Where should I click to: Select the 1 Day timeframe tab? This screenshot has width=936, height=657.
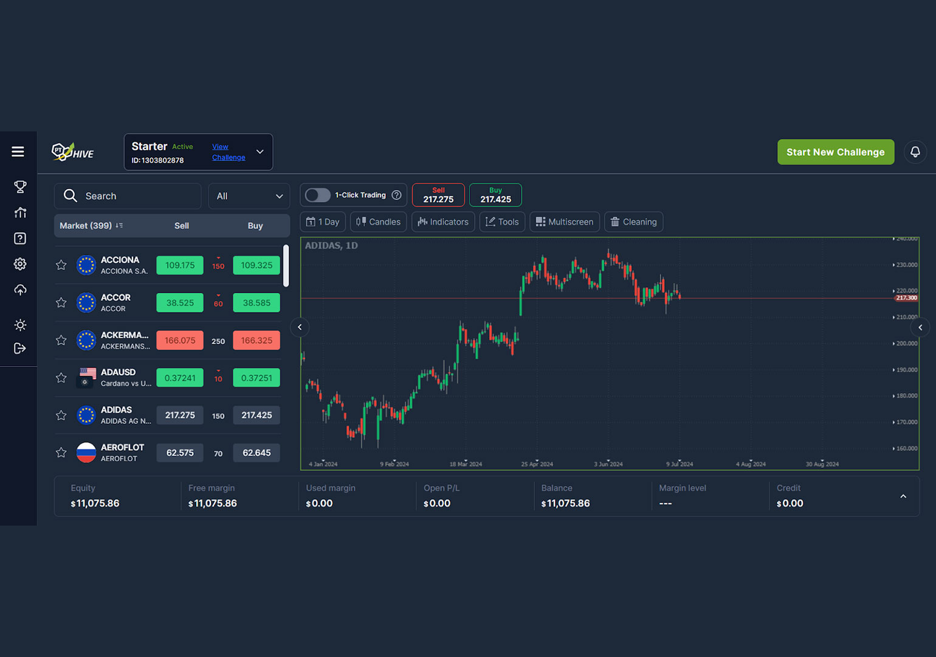(x=323, y=221)
